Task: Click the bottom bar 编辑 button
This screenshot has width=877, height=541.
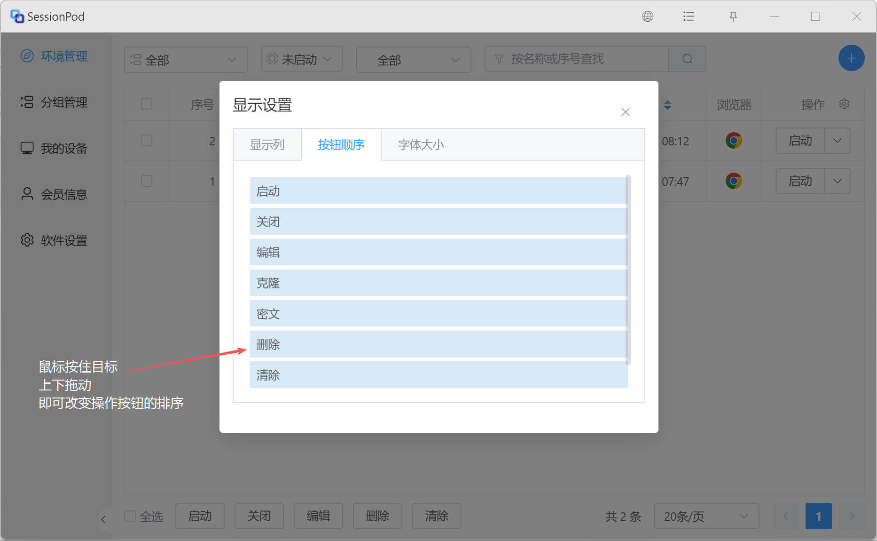Action: pos(318,516)
